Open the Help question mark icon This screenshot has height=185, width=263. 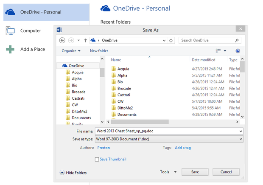[x=238, y=51]
